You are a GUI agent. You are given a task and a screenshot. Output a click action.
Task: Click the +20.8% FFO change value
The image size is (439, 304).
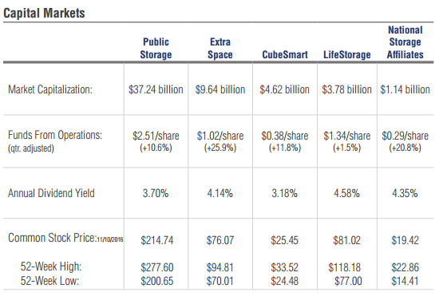click(405, 148)
